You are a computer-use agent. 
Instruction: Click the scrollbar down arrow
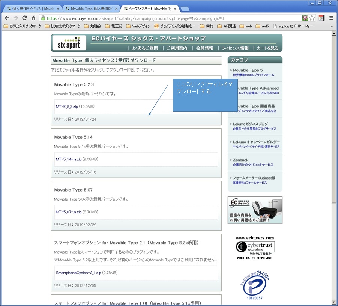pos(334,302)
